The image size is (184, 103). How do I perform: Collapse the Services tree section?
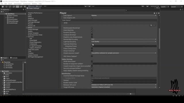[27, 37]
